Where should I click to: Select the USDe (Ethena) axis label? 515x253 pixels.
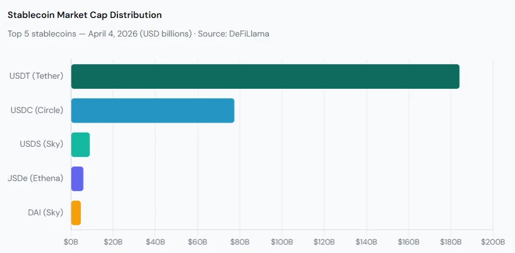pyautogui.click(x=35, y=179)
